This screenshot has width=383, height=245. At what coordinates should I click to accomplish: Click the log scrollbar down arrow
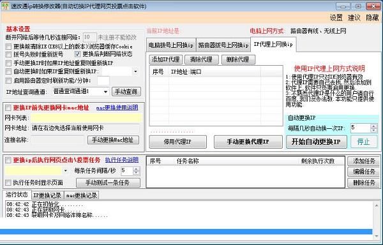point(377,235)
